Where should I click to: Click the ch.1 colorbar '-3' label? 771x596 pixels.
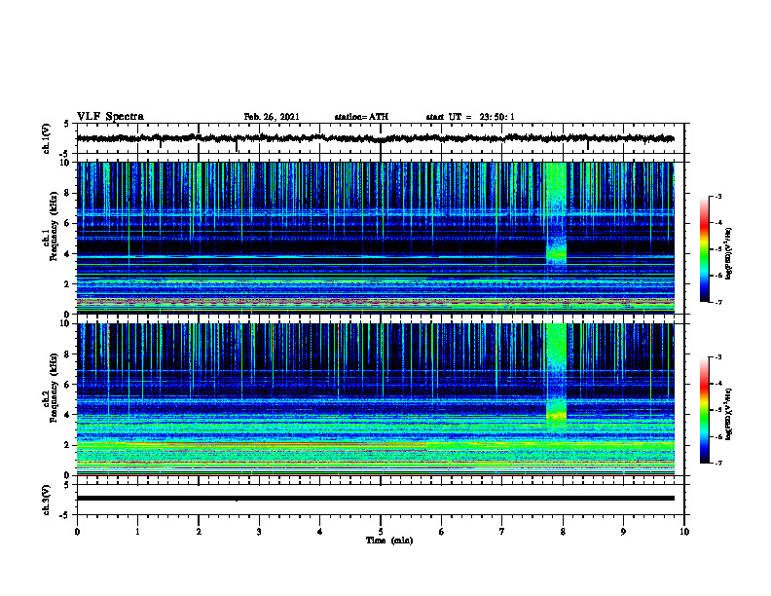tap(718, 196)
